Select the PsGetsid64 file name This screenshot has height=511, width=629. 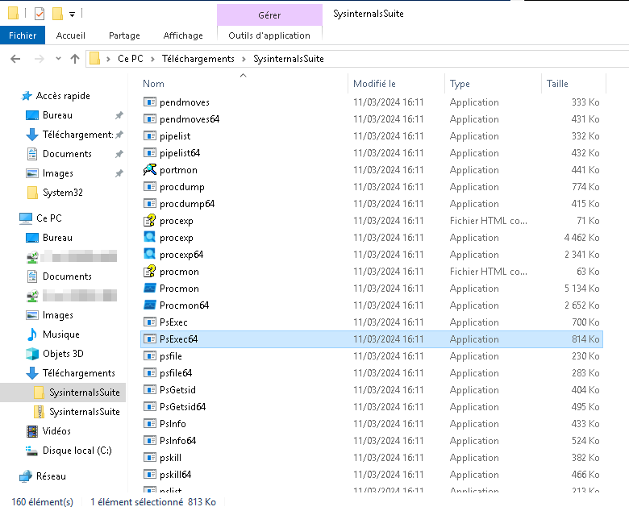pos(182,407)
